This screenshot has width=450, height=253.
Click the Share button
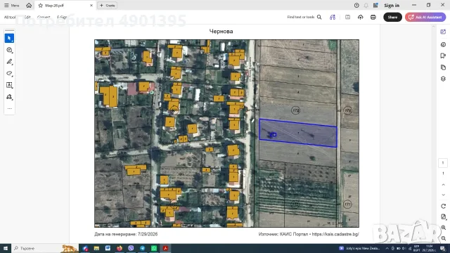coord(392,17)
